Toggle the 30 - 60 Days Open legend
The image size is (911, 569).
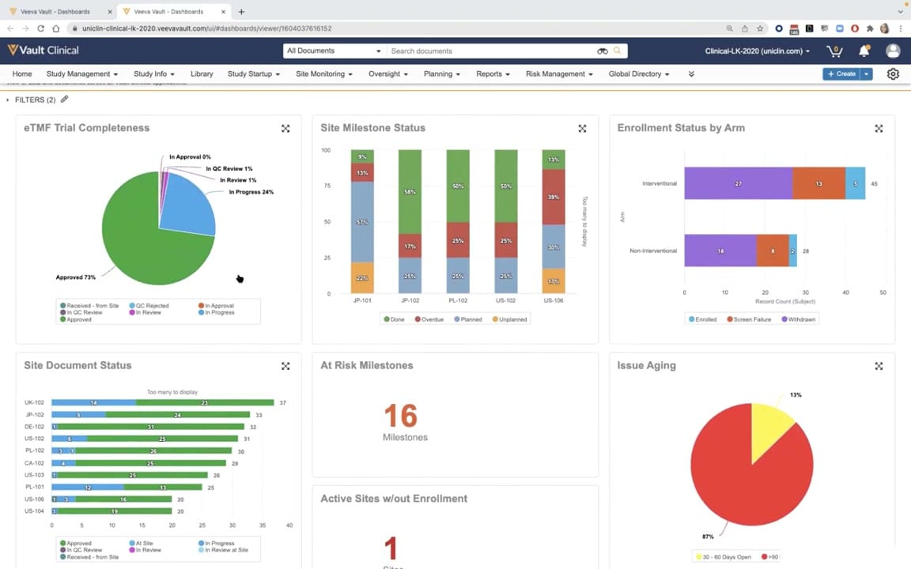(724, 557)
